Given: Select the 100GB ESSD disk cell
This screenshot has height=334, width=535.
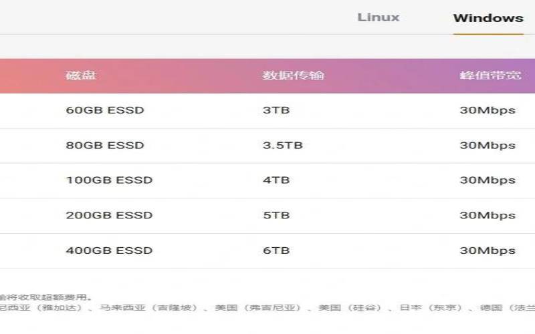Looking at the screenshot, I should pos(109,180).
